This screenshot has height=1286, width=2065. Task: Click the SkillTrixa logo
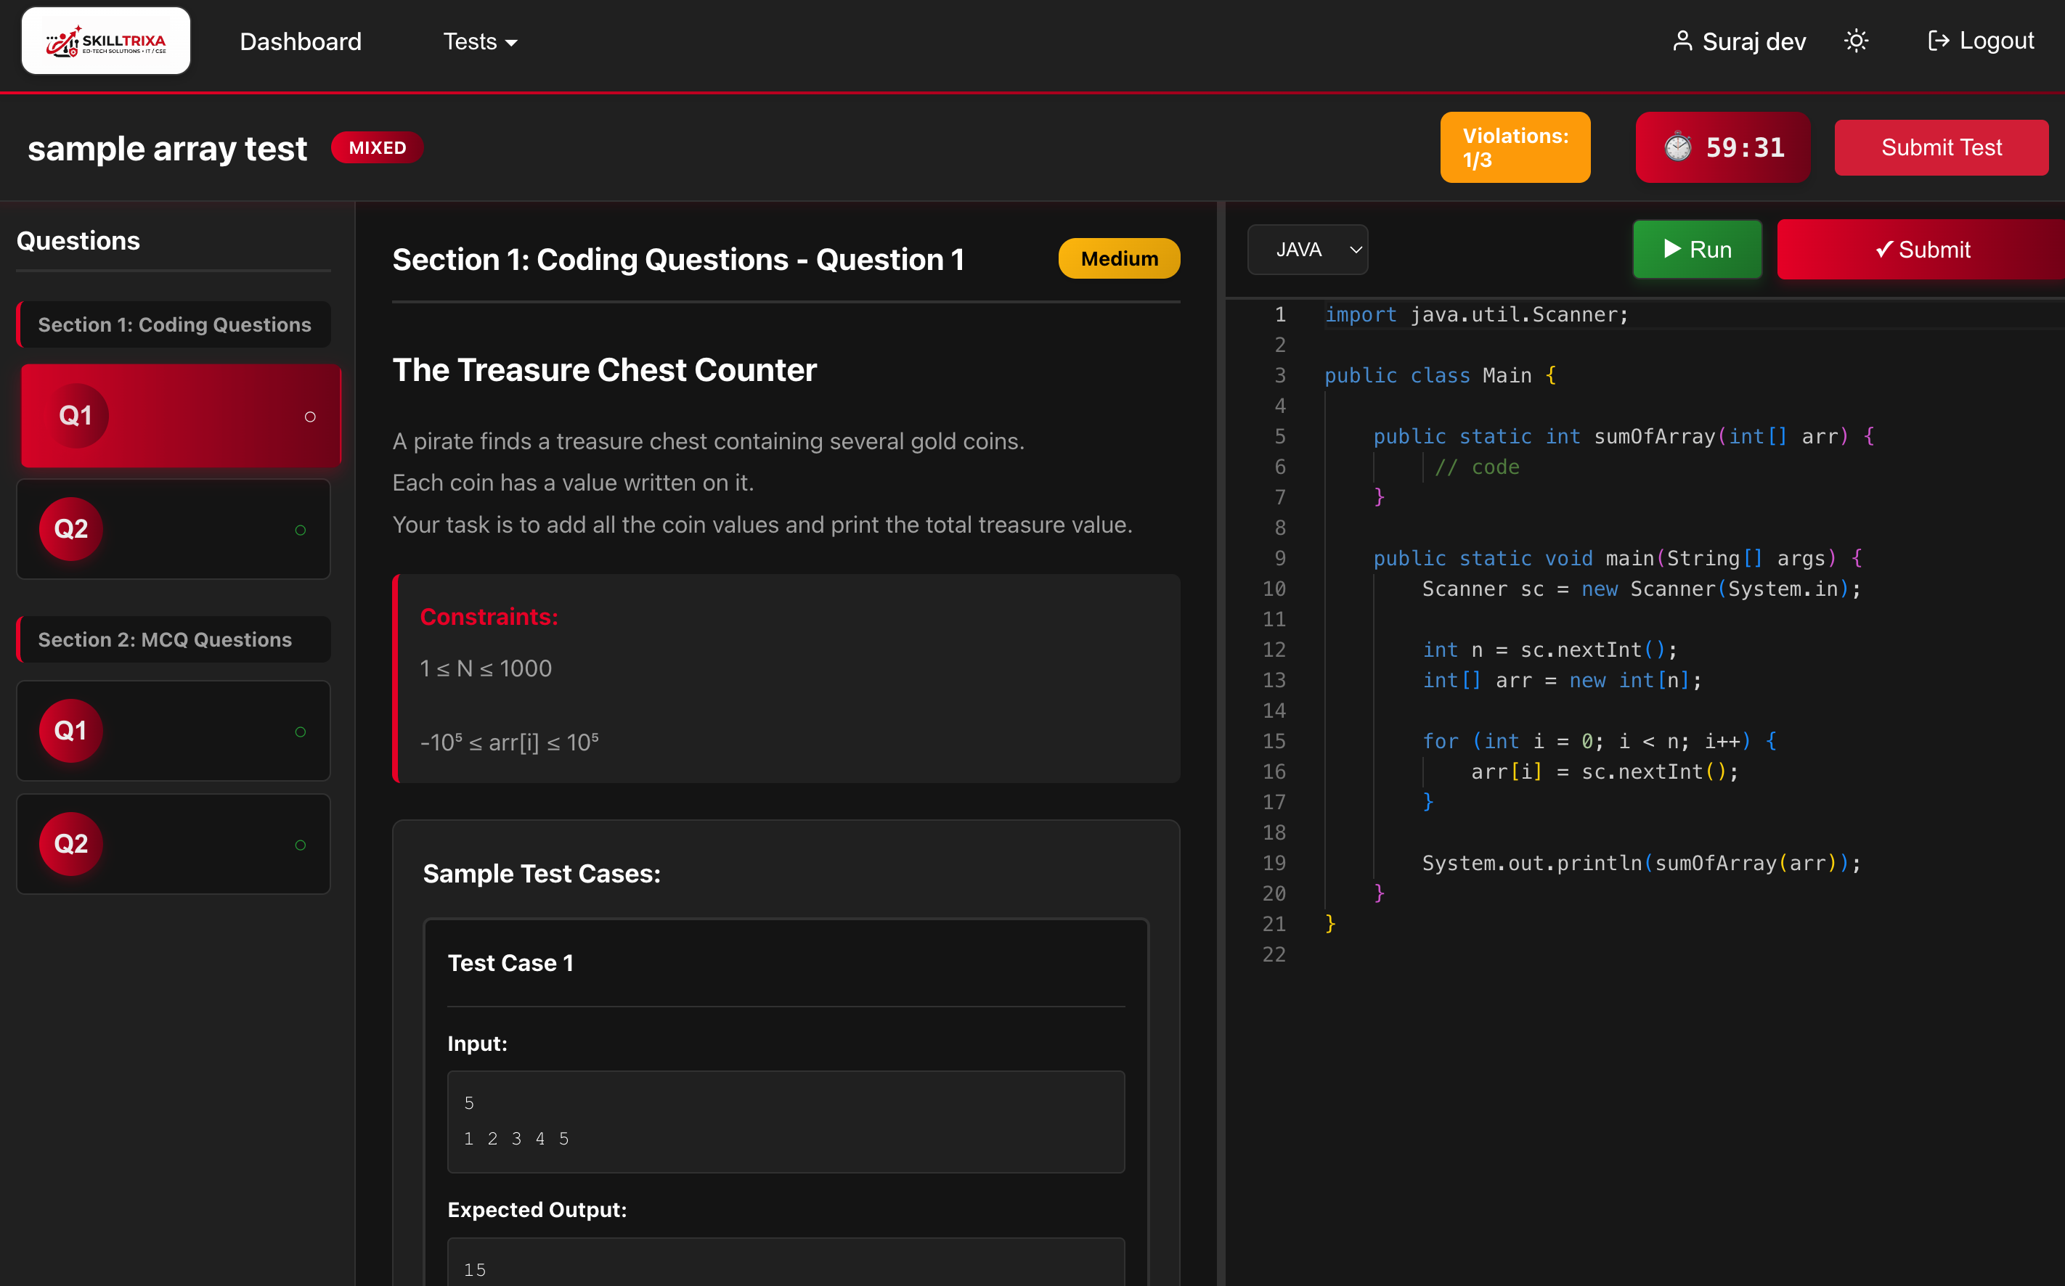[x=105, y=41]
